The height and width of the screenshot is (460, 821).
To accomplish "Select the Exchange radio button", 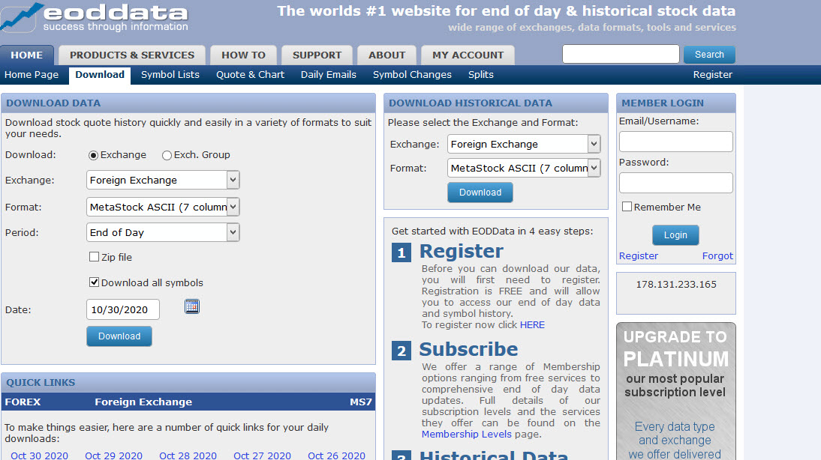I will (x=93, y=155).
